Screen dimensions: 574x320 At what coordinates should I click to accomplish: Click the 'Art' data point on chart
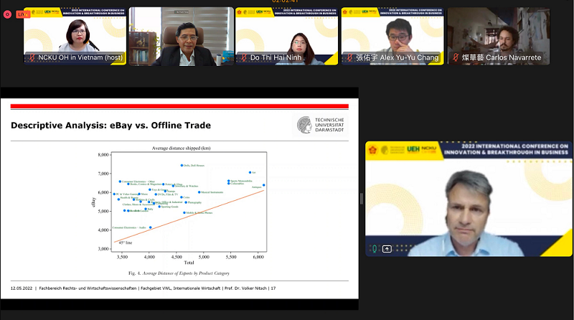coord(250,172)
